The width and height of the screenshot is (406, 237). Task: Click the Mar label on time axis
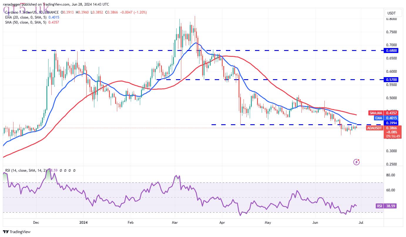(x=175, y=222)
